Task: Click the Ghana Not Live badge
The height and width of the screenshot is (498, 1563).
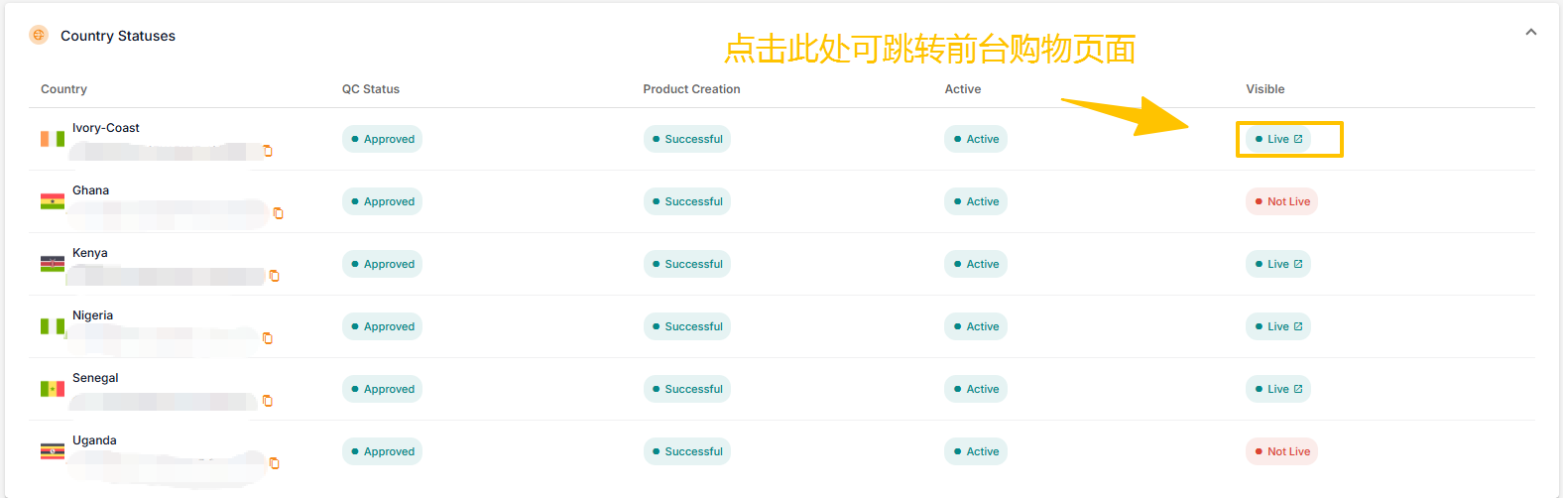Action: 1281,201
